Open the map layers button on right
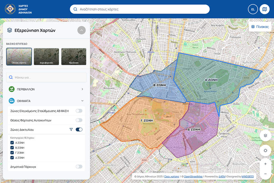This screenshot has width=274, height=183. (x=265, y=135)
